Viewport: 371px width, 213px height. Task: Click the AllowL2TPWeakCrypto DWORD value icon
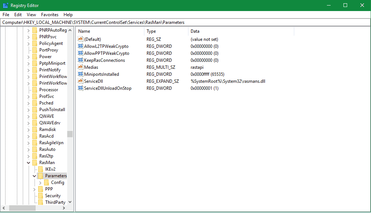point(81,46)
